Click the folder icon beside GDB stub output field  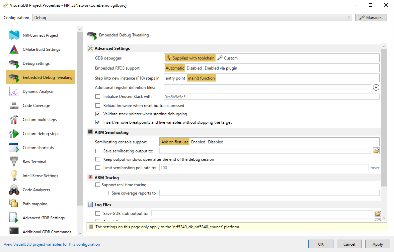point(378,213)
